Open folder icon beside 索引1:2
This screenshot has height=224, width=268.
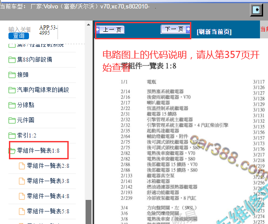12,135
